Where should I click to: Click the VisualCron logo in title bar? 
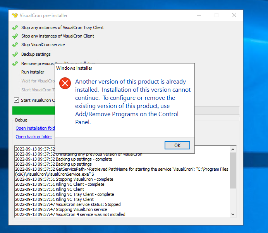[x=15, y=15]
